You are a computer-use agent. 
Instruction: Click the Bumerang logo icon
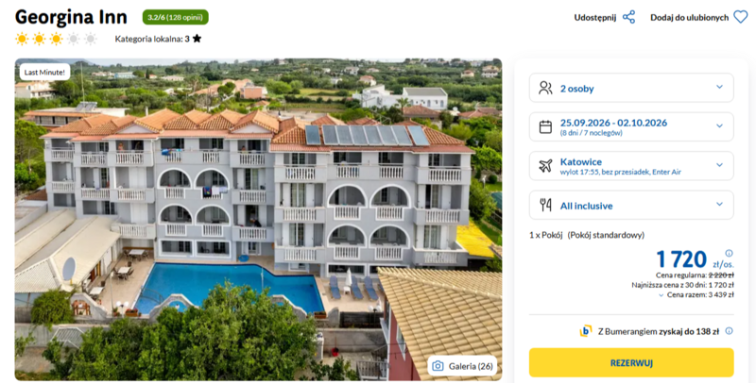point(586,331)
